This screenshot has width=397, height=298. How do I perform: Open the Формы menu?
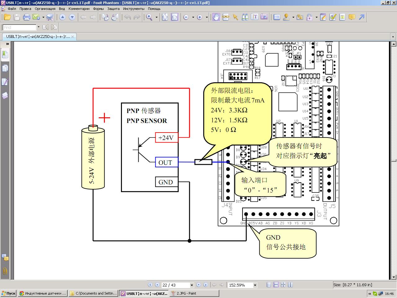click(x=99, y=9)
